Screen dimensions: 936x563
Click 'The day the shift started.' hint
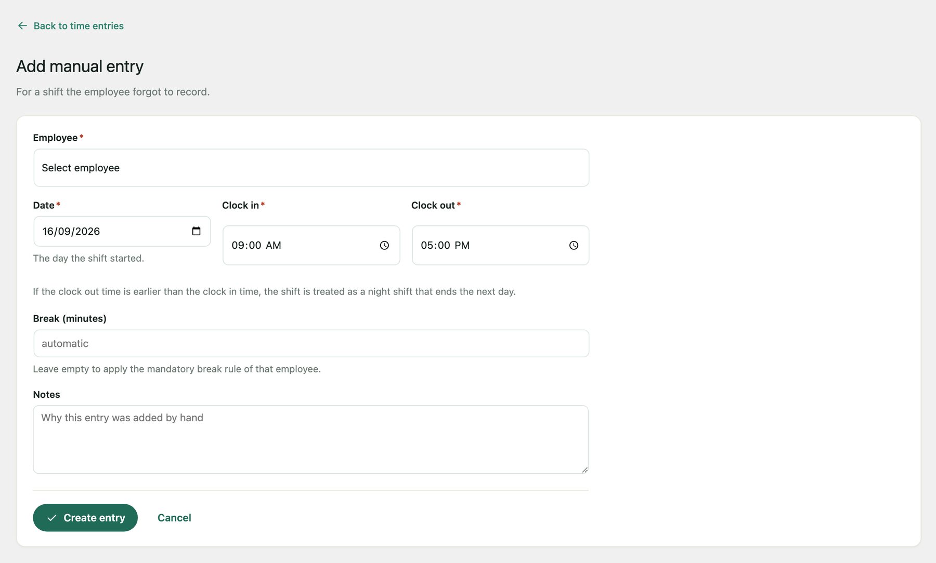click(x=88, y=258)
